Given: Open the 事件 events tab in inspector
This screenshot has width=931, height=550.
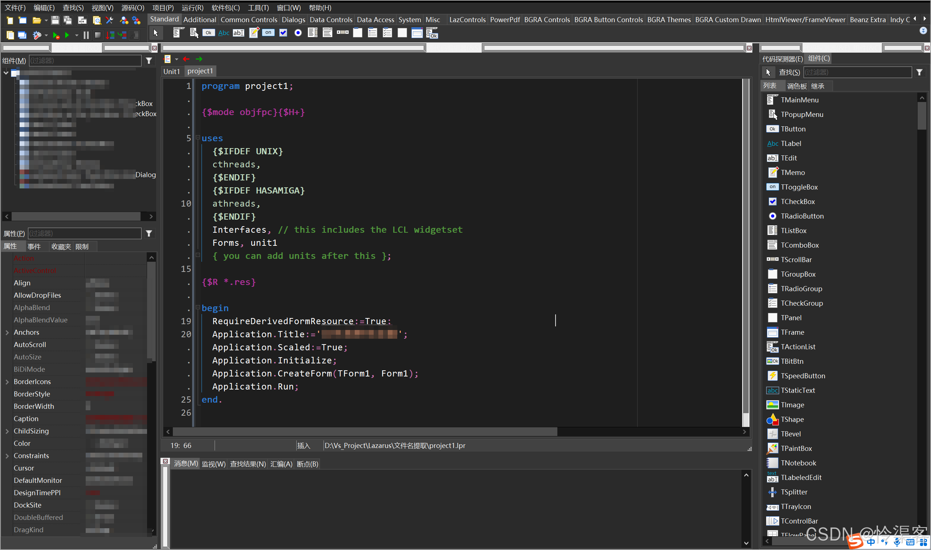Looking at the screenshot, I should [34, 247].
